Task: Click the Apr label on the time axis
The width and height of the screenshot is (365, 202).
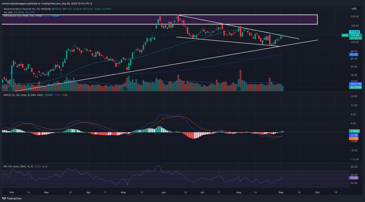Action: click(x=89, y=192)
